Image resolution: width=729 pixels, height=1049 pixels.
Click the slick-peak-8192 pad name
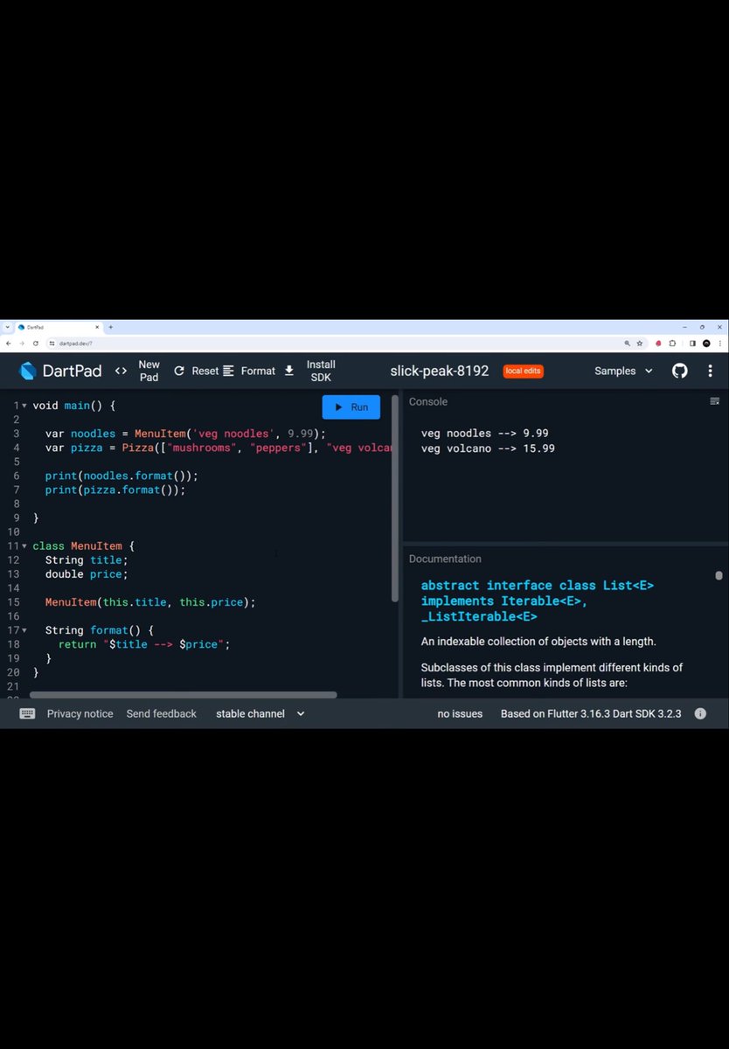(440, 371)
